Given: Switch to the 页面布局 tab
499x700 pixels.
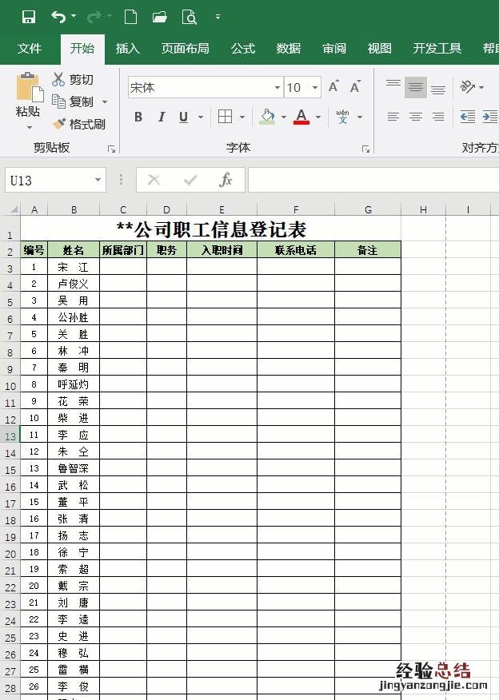Looking at the screenshot, I should [x=185, y=48].
